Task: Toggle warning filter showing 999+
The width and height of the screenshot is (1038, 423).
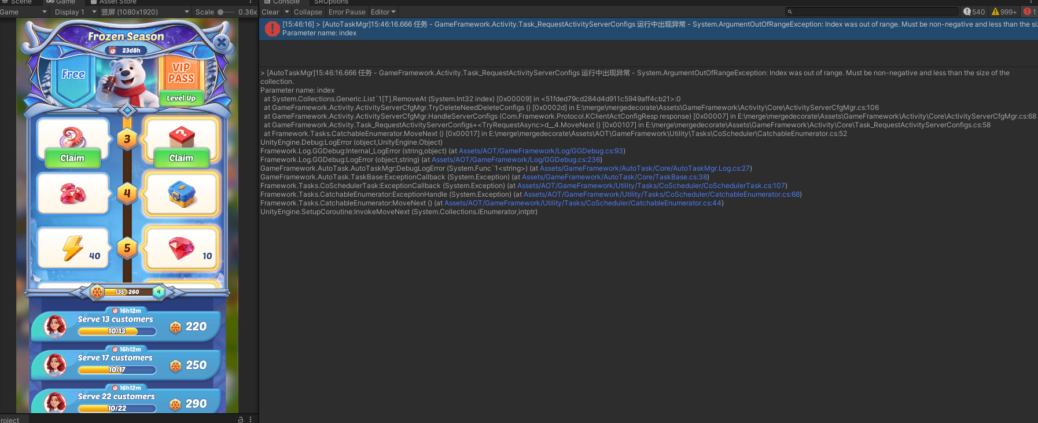Action: pos(1004,12)
